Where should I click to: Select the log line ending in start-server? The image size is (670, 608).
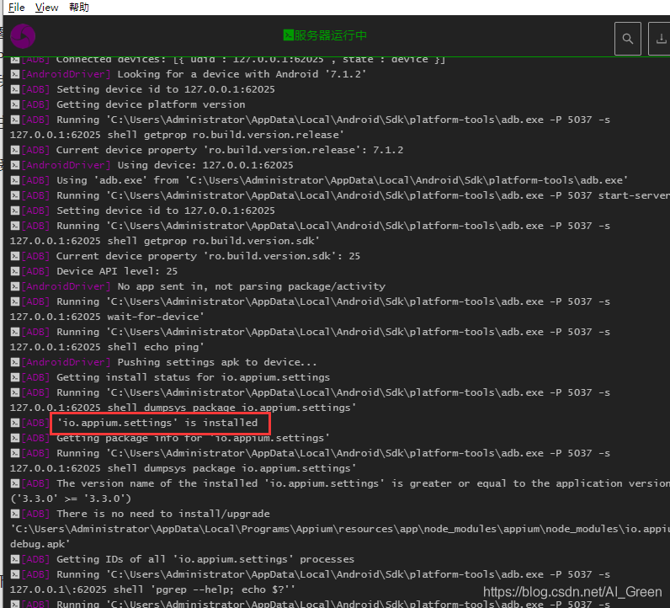364,195
